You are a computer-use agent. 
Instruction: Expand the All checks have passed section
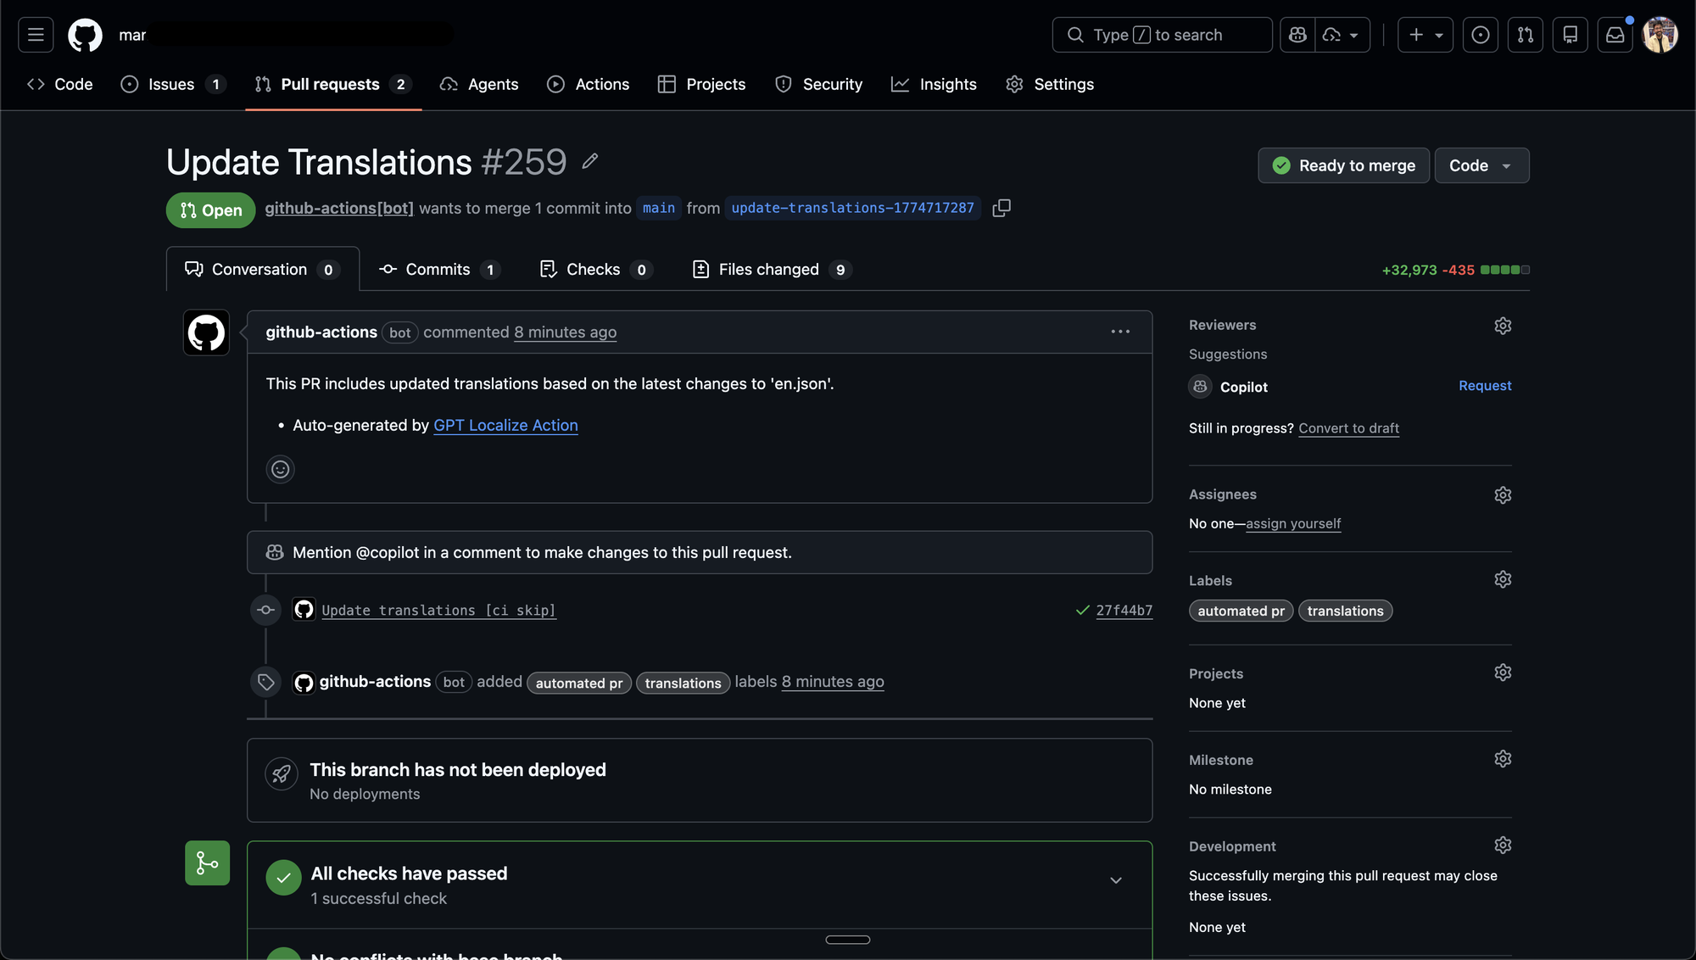point(1116,881)
